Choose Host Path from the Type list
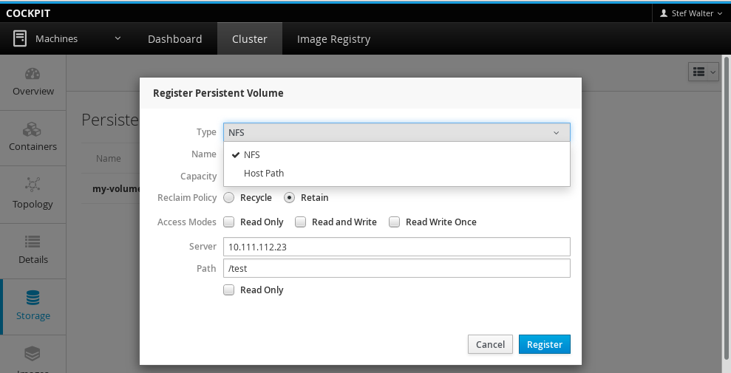Viewport: 731px width, 373px height. [264, 174]
